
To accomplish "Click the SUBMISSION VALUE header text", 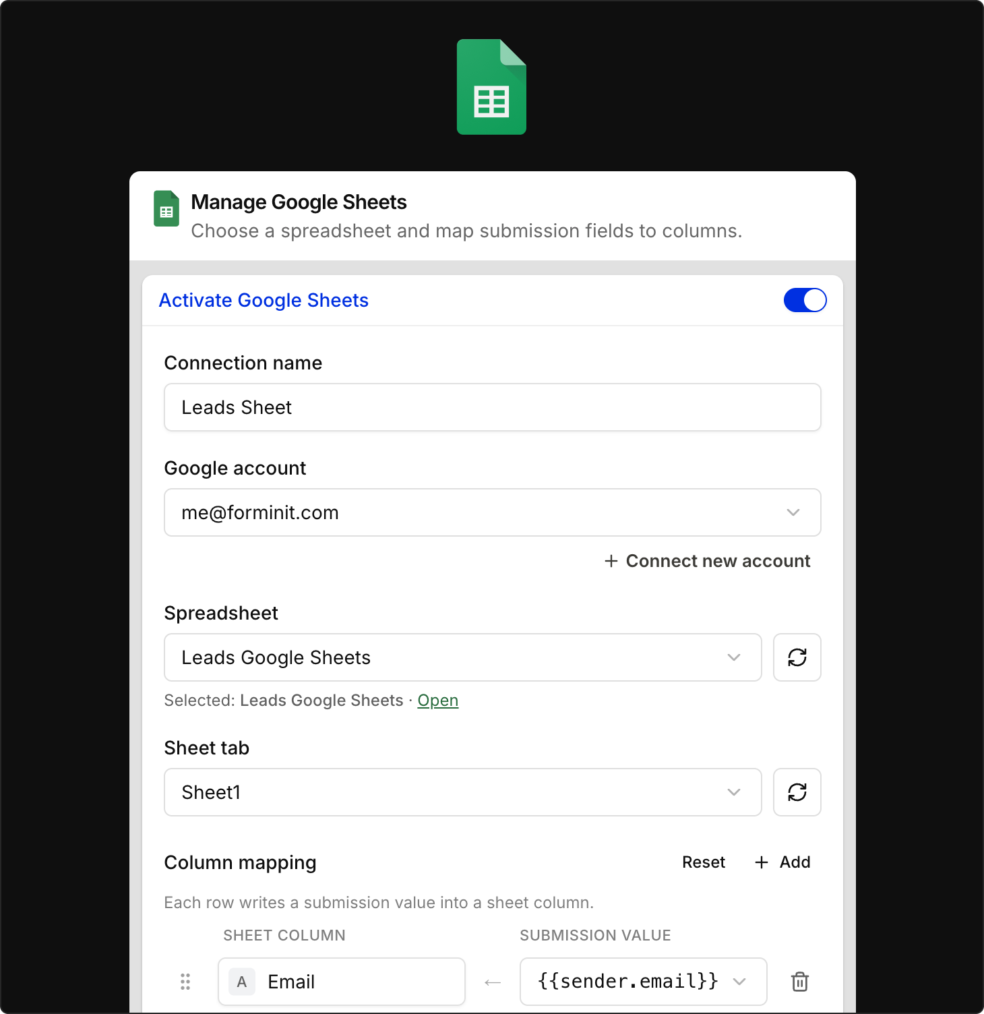I will [x=595, y=935].
